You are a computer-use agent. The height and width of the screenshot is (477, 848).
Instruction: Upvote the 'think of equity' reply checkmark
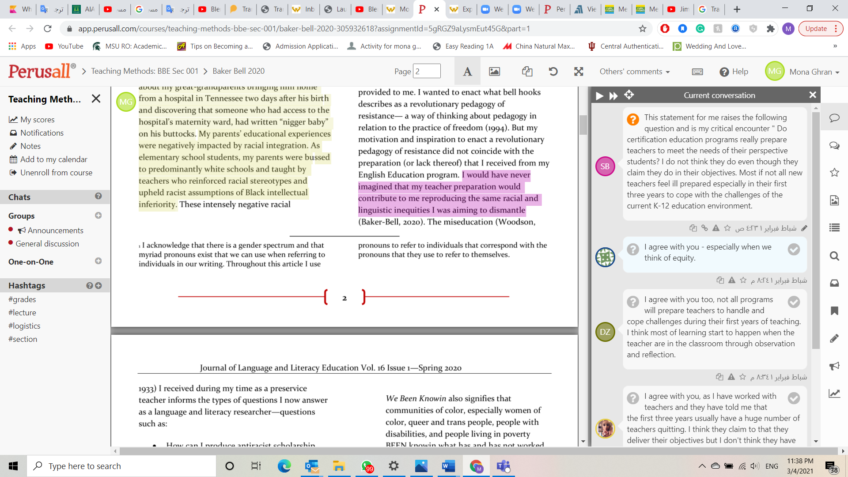click(794, 250)
